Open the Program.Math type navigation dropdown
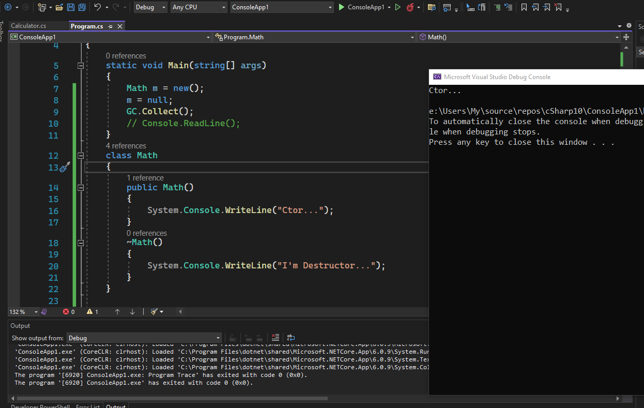The height and width of the screenshot is (408, 644). coord(315,37)
